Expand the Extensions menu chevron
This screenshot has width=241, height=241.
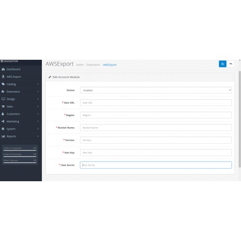pyautogui.click(x=38, y=92)
